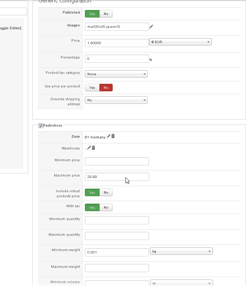Screen dimensions: 246x286
Task: Click the Price input field
Action: point(117,43)
